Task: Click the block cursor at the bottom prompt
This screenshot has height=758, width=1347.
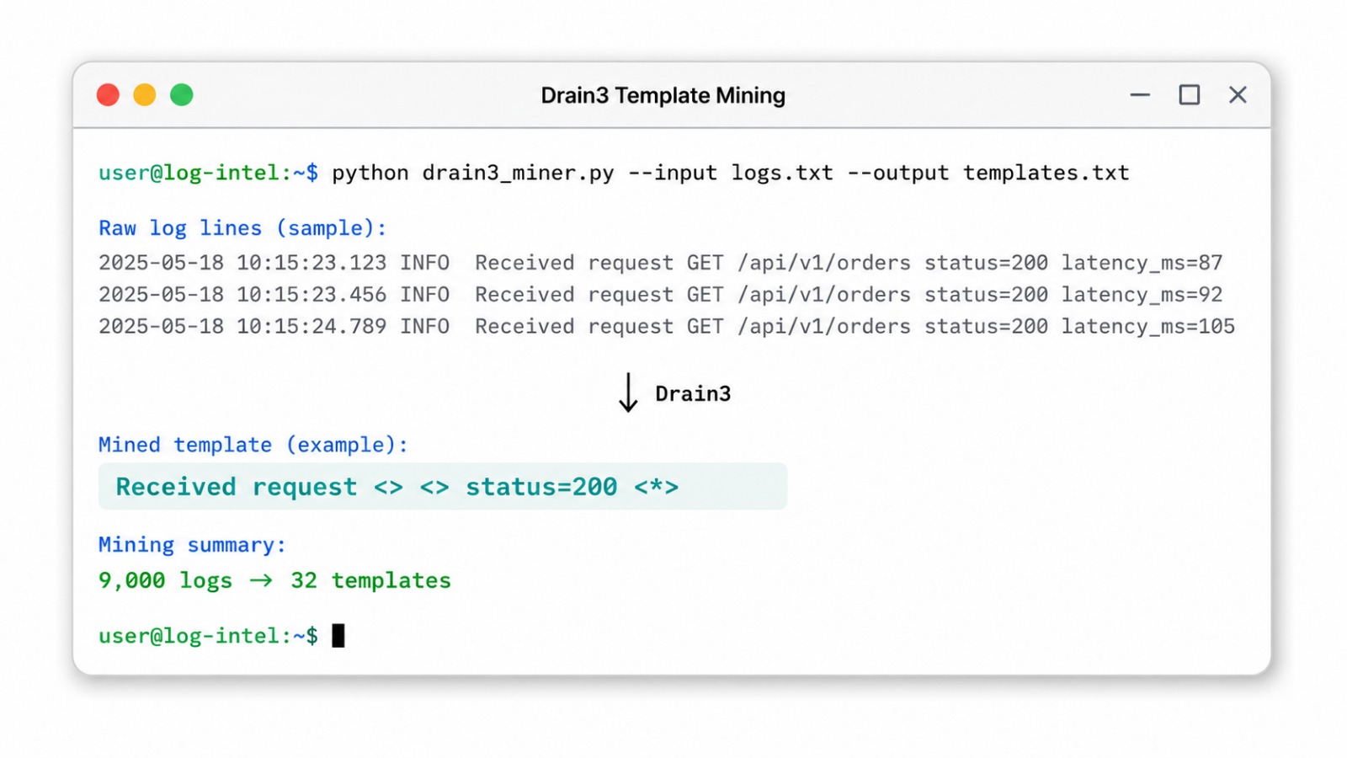Action: pyautogui.click(x=338, y=636)
